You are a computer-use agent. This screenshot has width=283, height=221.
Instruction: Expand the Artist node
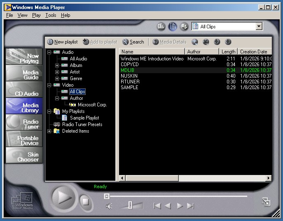[x=57, y=72]
